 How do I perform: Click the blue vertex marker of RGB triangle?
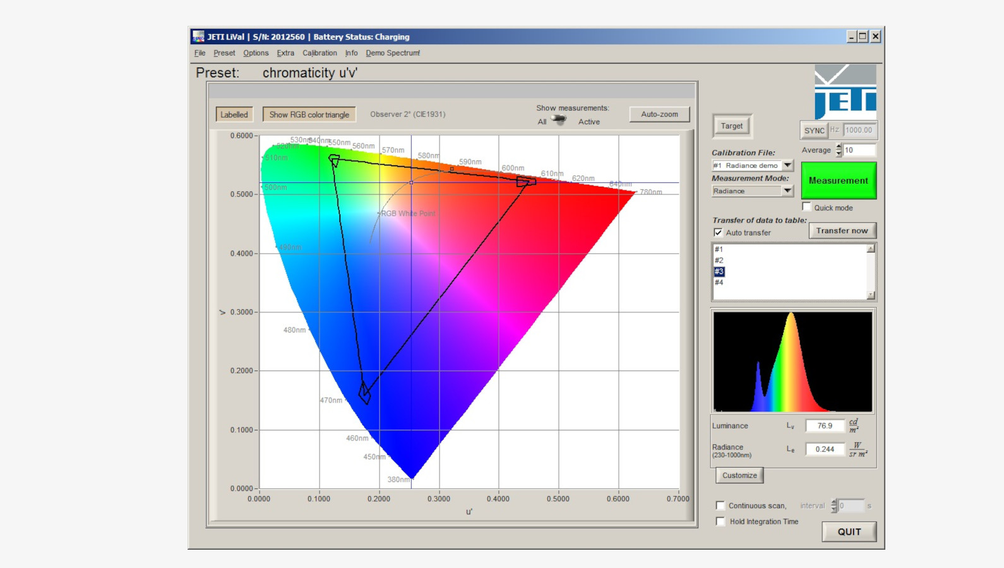(364, 393)
